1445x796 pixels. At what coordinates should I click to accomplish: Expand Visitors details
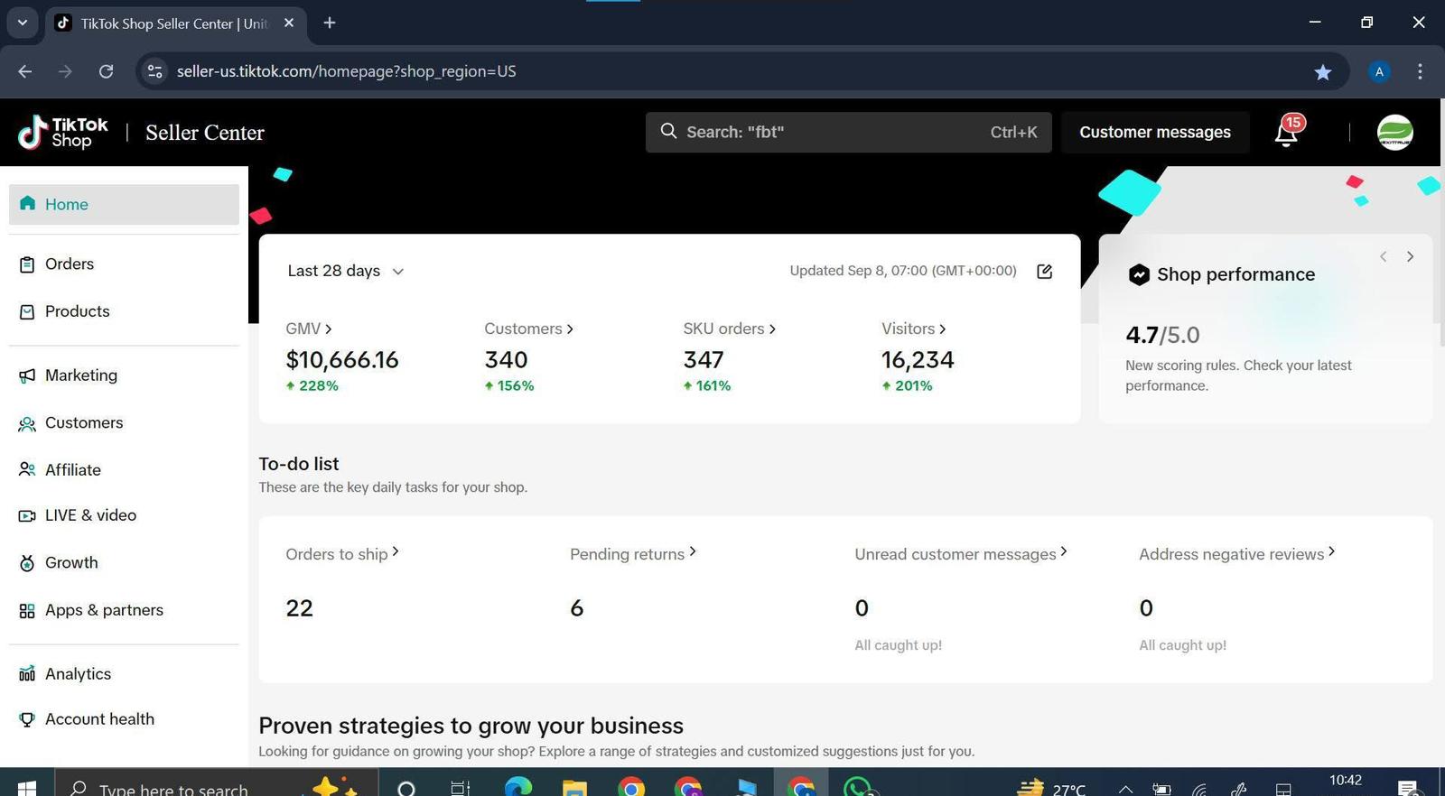point(913,329)
